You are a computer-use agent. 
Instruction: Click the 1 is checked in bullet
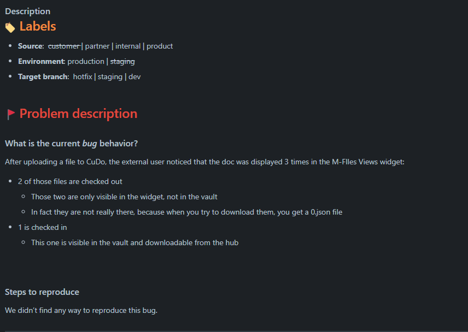coord(43,227)
